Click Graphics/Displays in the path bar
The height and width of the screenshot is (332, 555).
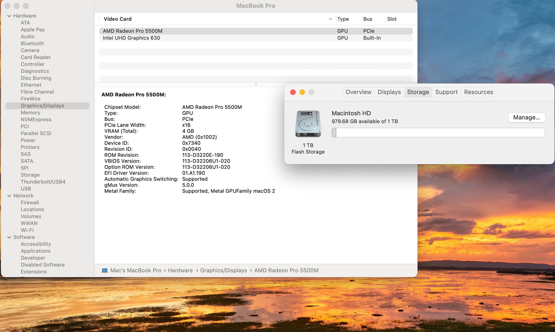coord(223,270)
